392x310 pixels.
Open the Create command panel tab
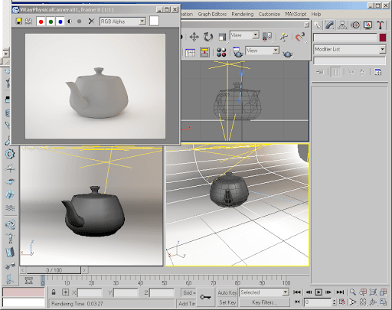tap(318, 25)
